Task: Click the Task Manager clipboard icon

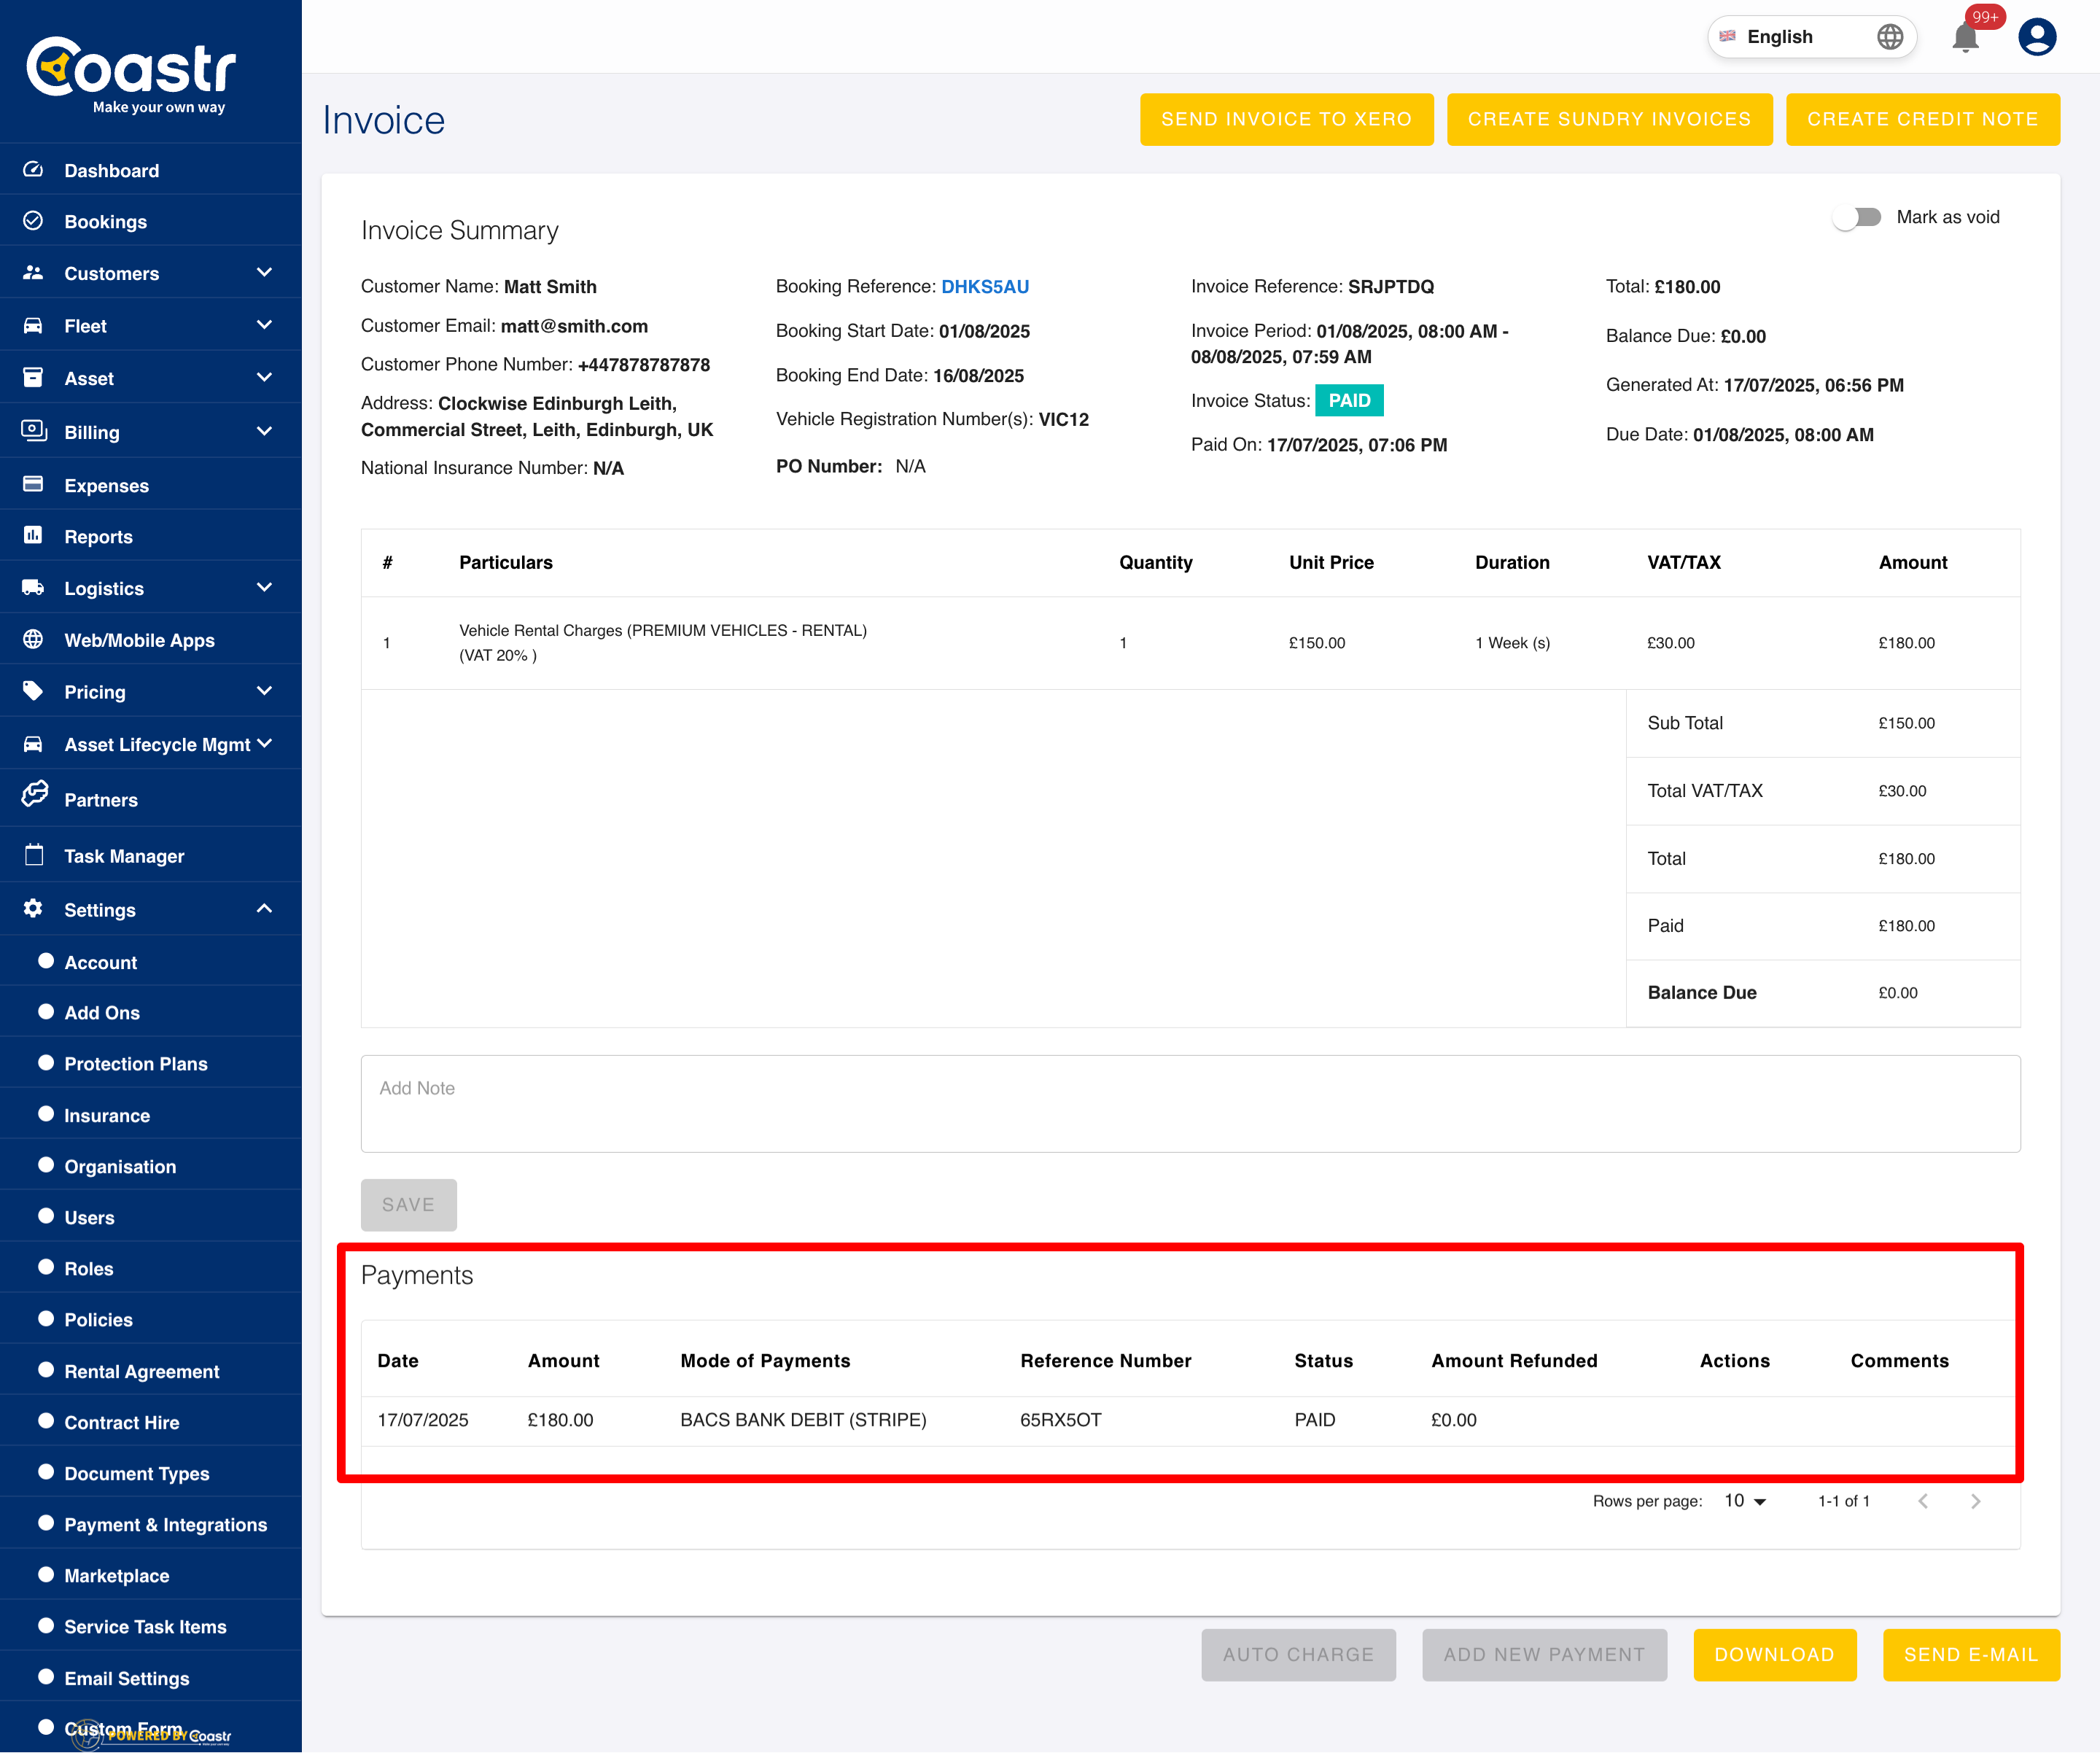Action: tap(34, 855)
